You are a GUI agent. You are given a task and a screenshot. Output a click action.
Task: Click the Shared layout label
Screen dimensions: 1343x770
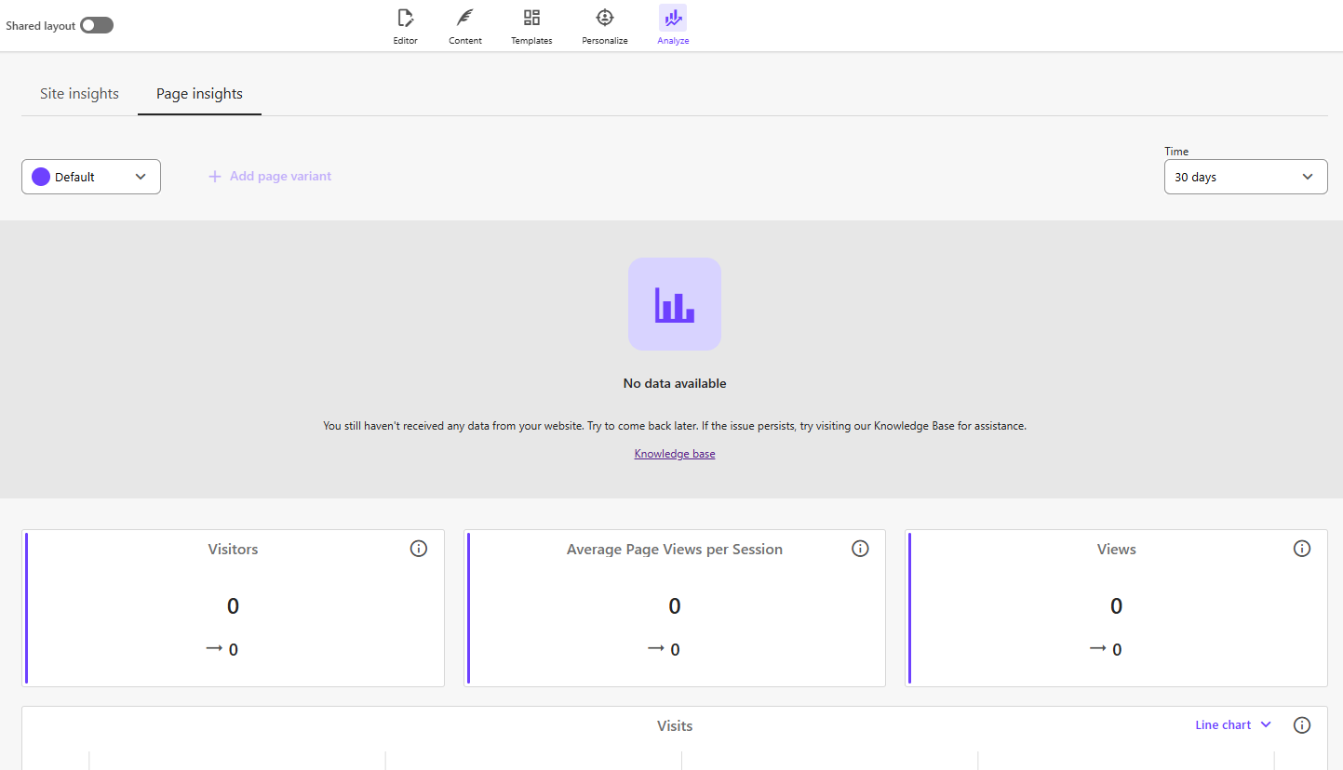point(40,26)
